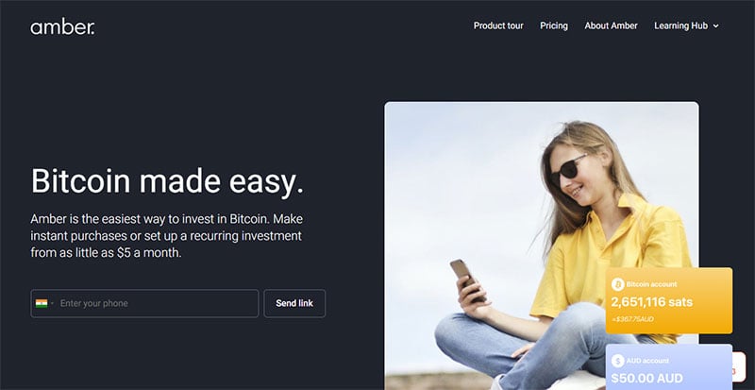Expand the Learning Hub chevron arrow
This screenshot has width=755, height=390.
(x=715, y=26)
